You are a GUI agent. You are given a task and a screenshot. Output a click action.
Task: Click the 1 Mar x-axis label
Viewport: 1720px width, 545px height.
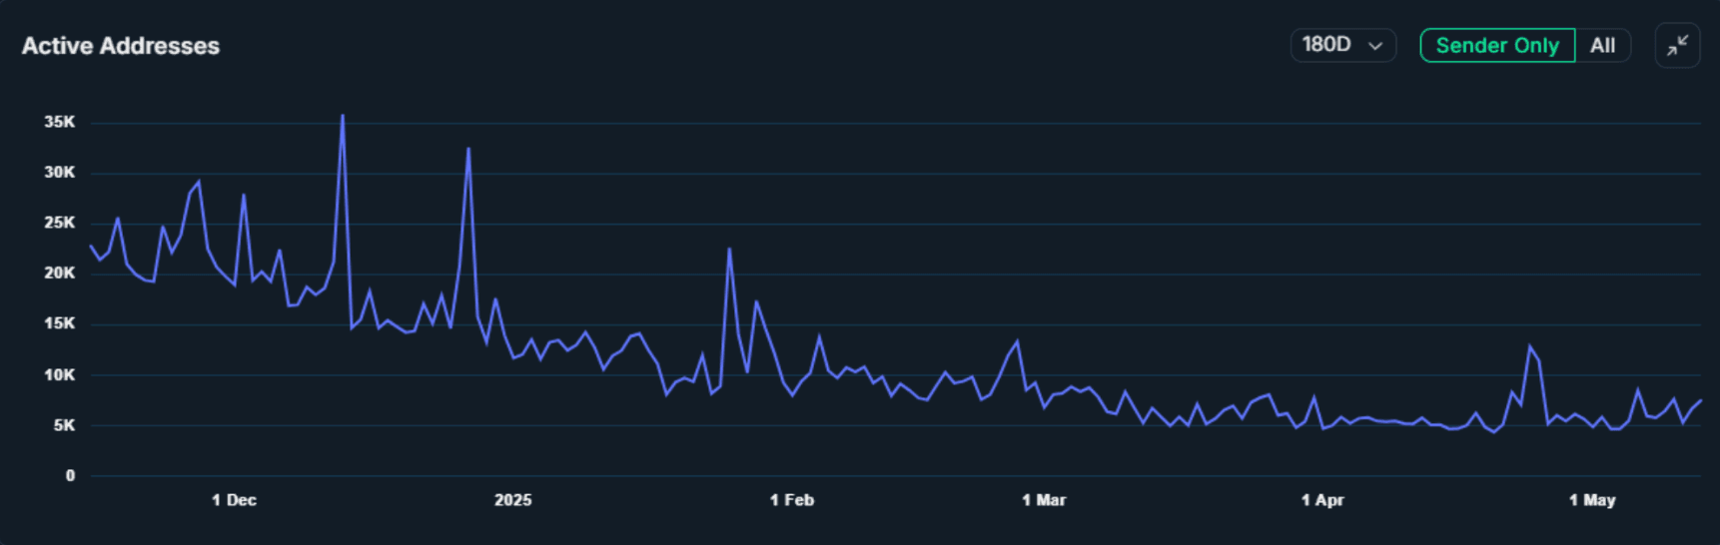click(x=1044, y=500)
